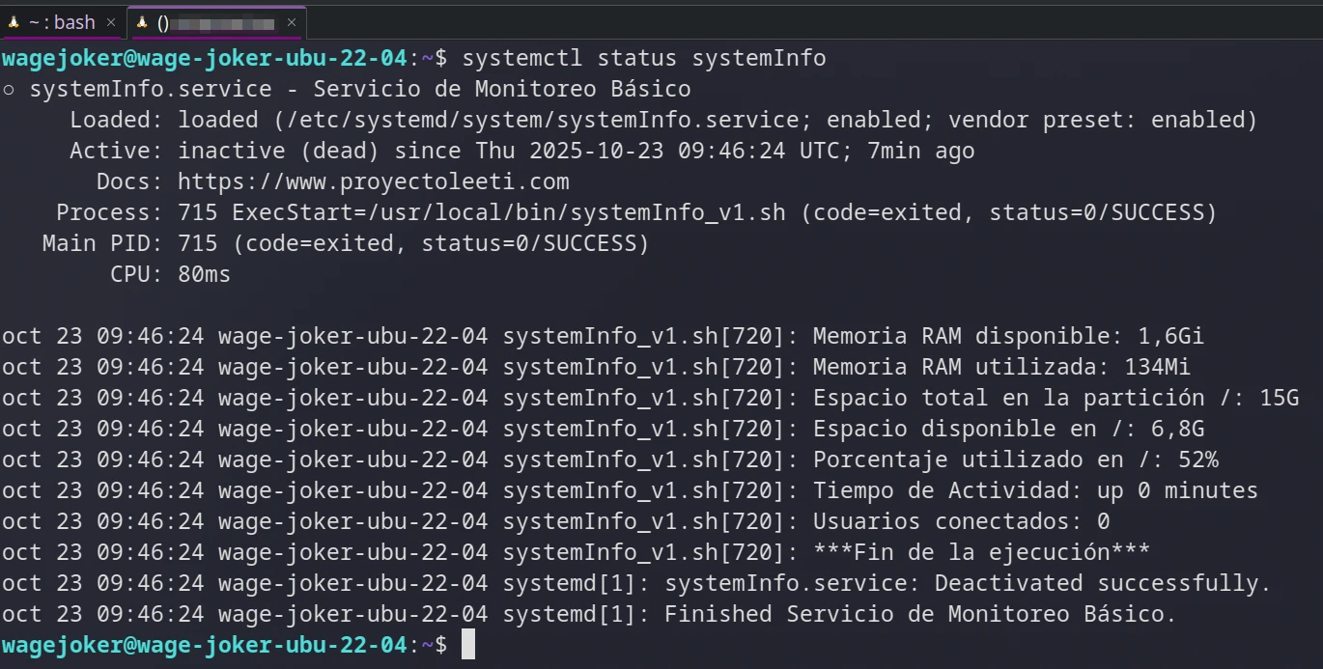Click the 'Tiempo de Actividad: up 0 minutes' line

(x=1035, y=490)
